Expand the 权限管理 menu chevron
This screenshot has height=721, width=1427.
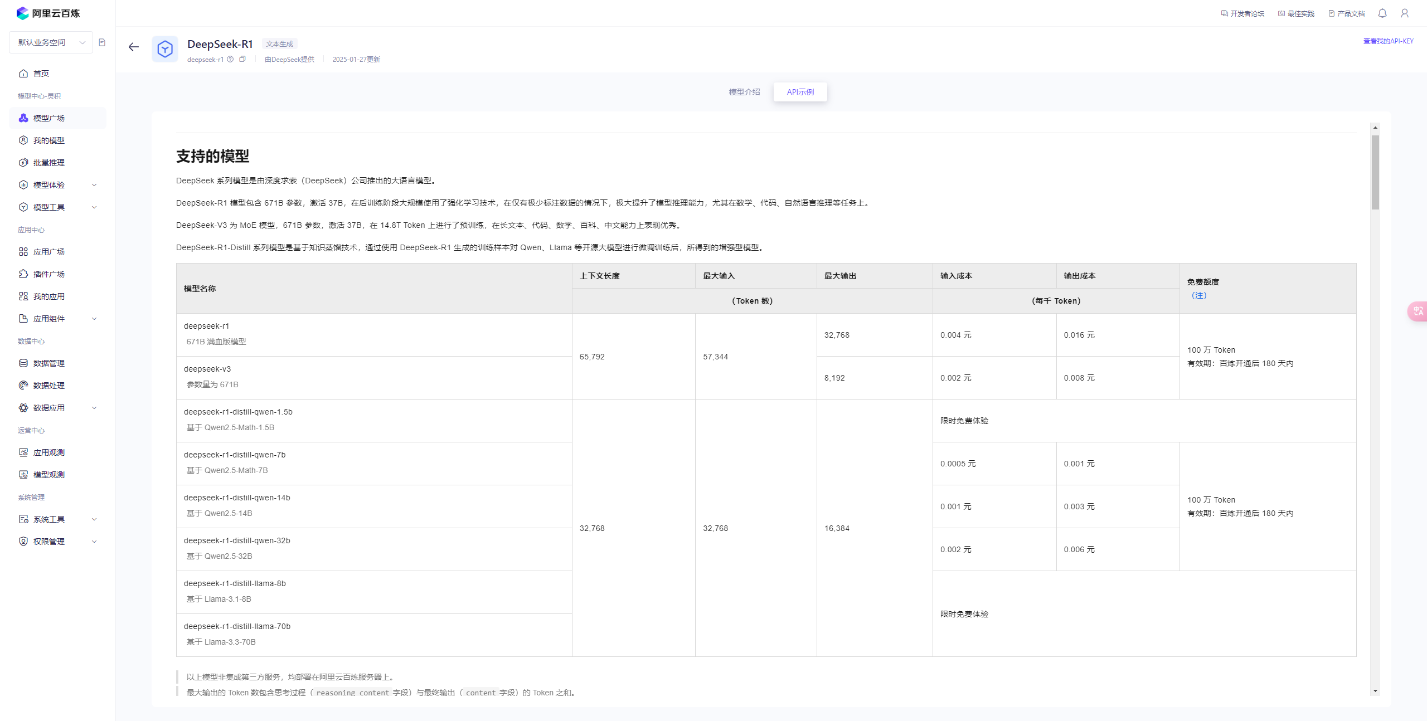[x=94, y=542]
